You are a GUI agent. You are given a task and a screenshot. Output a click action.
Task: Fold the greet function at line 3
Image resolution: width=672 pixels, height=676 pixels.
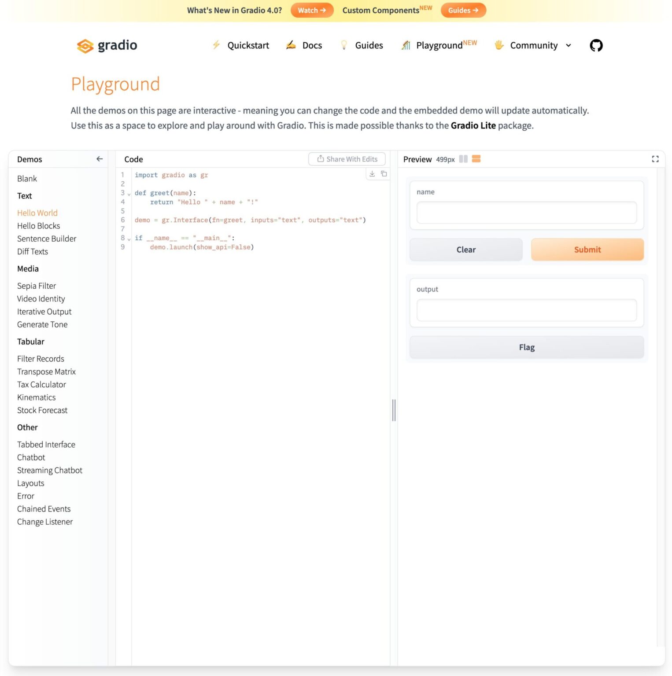129,194
